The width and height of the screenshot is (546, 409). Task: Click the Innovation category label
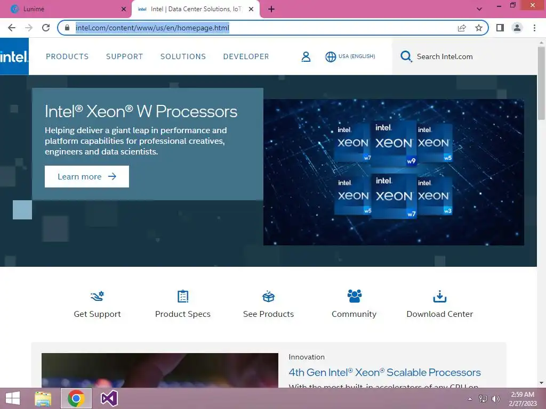pos(307,357)
